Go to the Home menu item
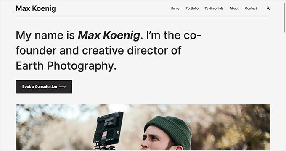286x151 pixels. [x=175, y=8]
